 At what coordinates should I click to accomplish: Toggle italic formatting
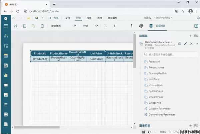tap(114, 26)
